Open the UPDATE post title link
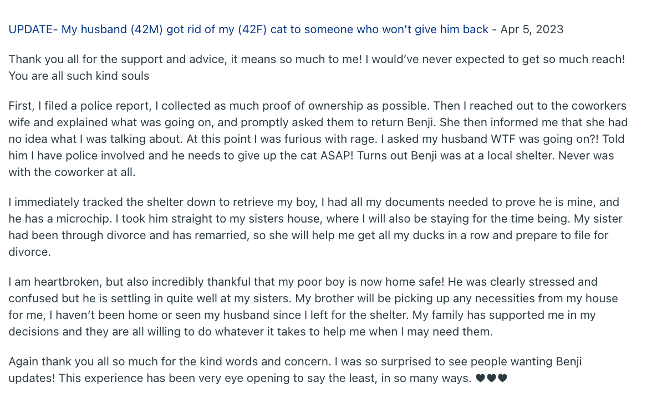The width and height of the screenshot is (662, 413). point(248,29)
